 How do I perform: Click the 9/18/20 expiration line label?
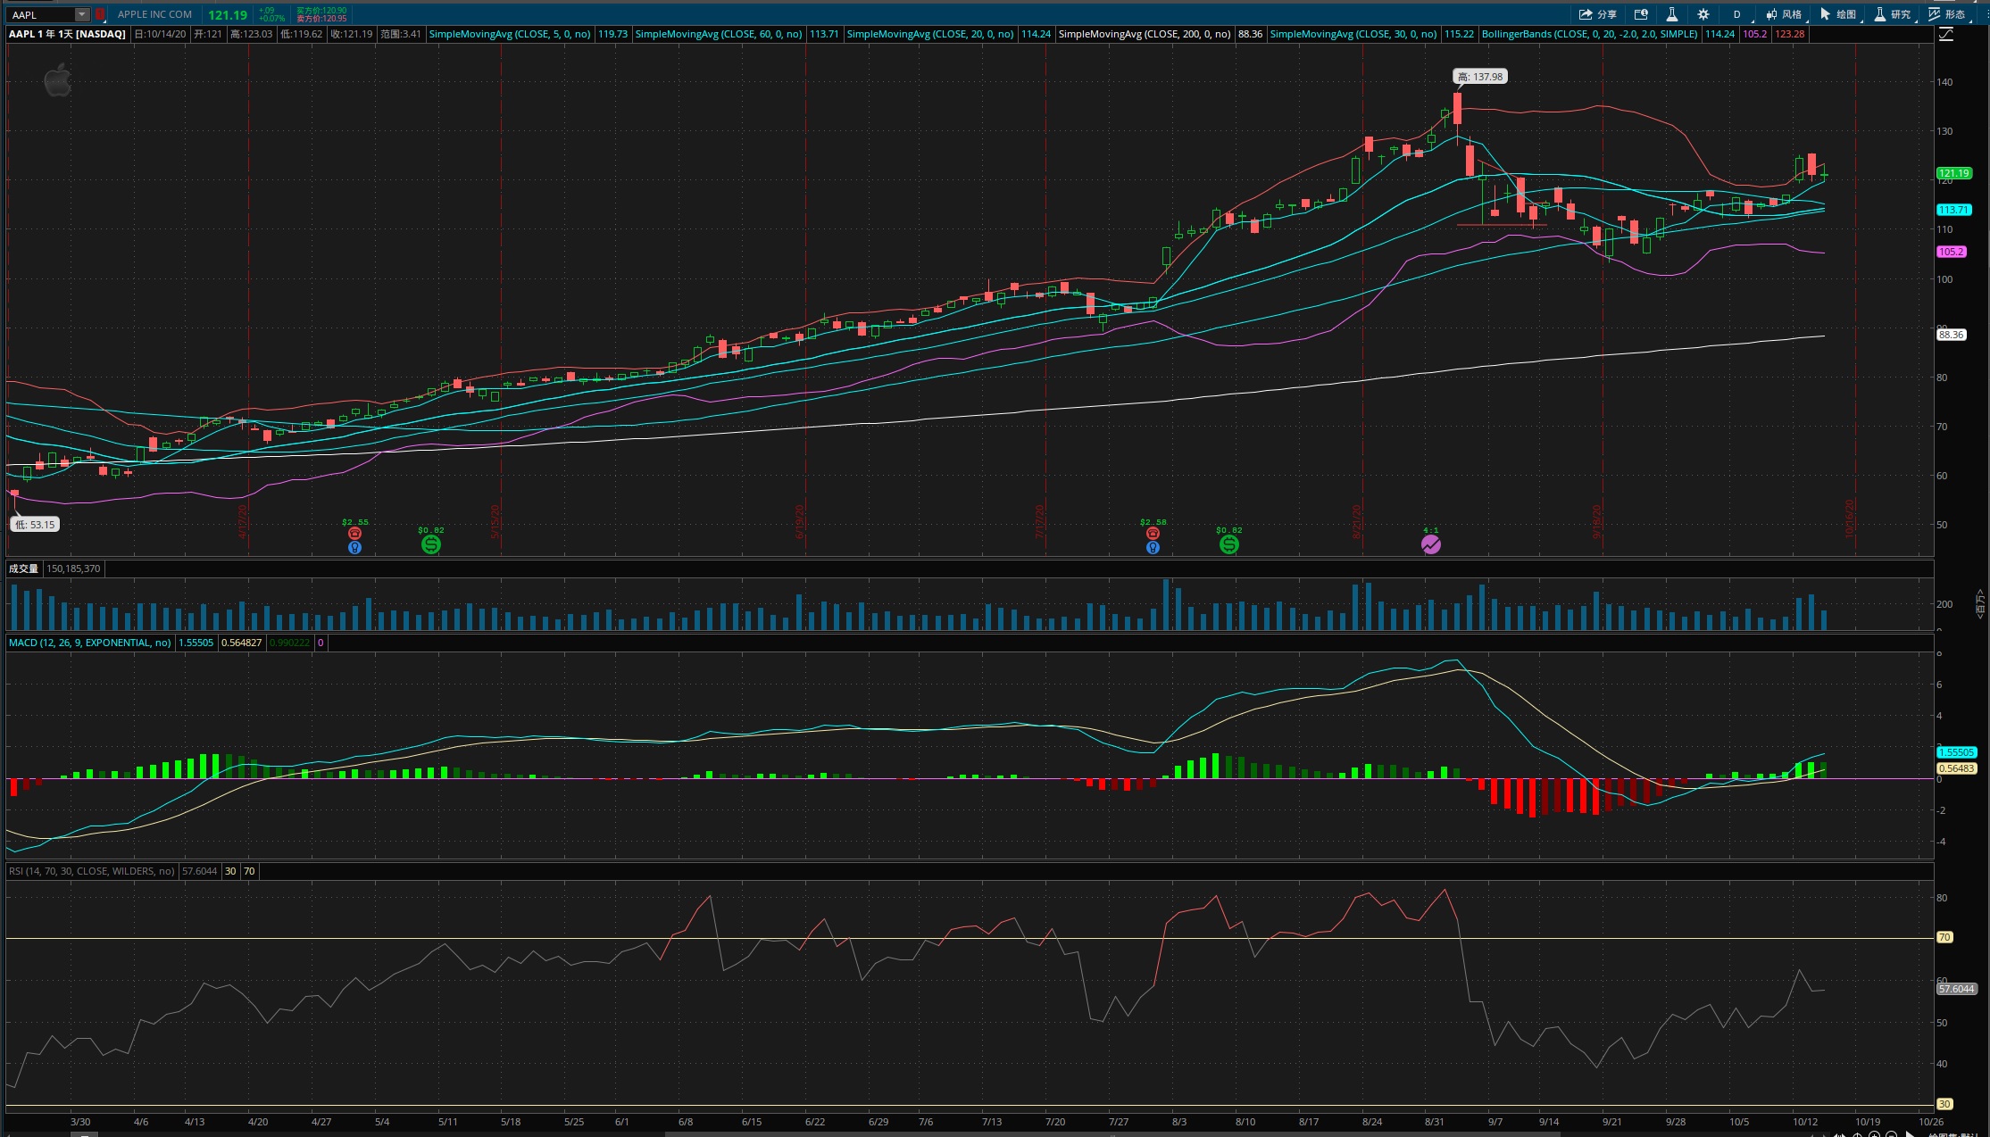click(x=1596, y=522)
